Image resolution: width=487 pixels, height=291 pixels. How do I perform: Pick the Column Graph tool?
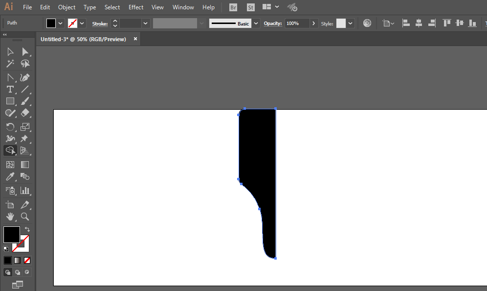(25, 191)
